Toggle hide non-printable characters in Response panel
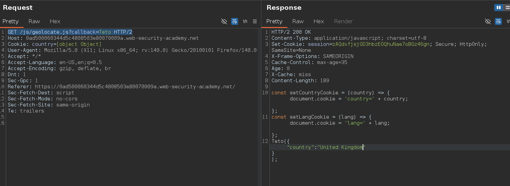This screenshot has width=510, height=186. click(x=488, y=21)
